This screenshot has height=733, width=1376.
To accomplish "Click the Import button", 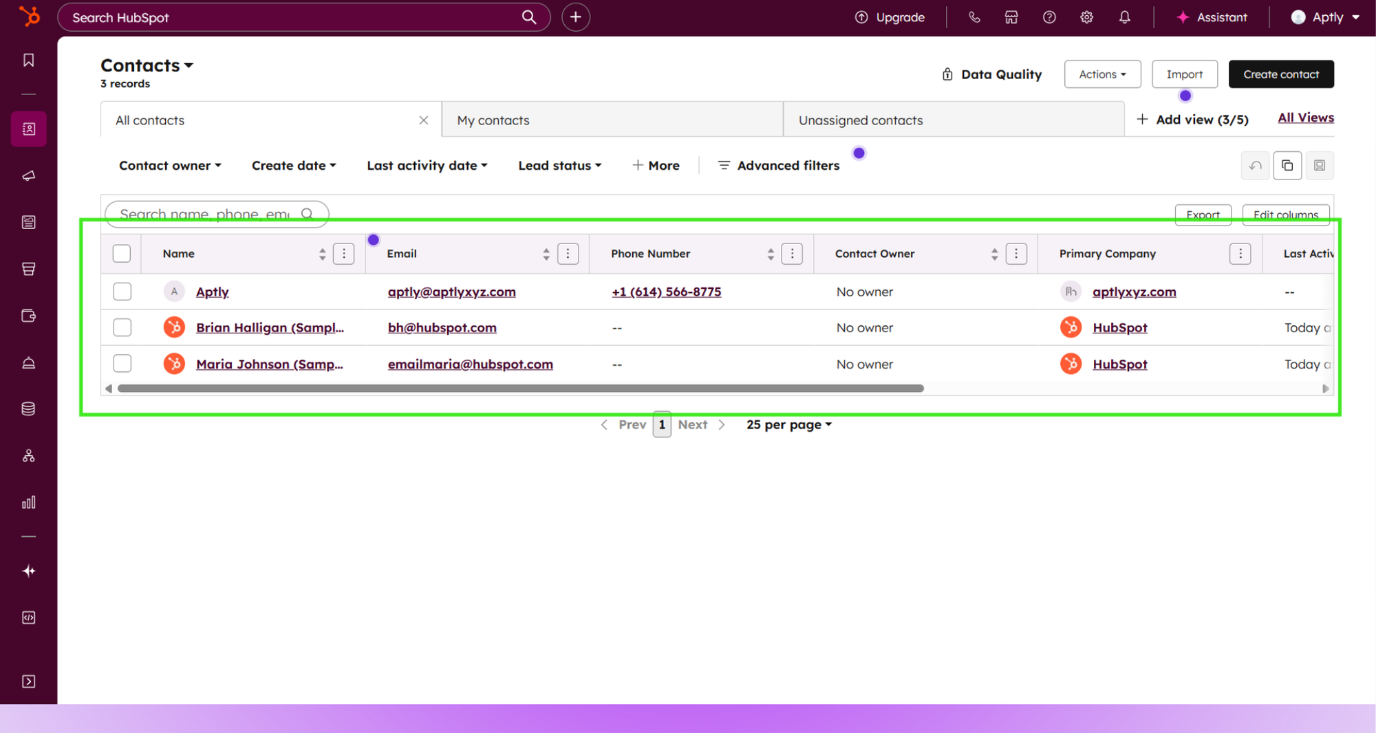I will pos(1185,74).
